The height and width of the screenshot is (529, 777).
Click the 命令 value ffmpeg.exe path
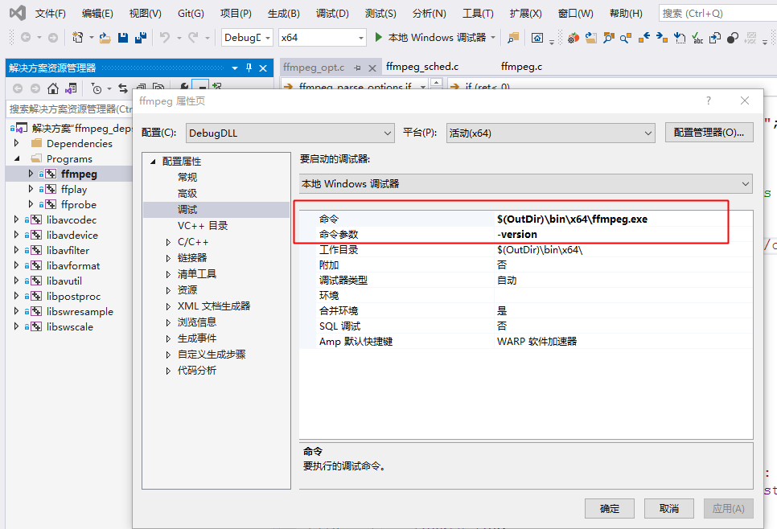[573, 219]
